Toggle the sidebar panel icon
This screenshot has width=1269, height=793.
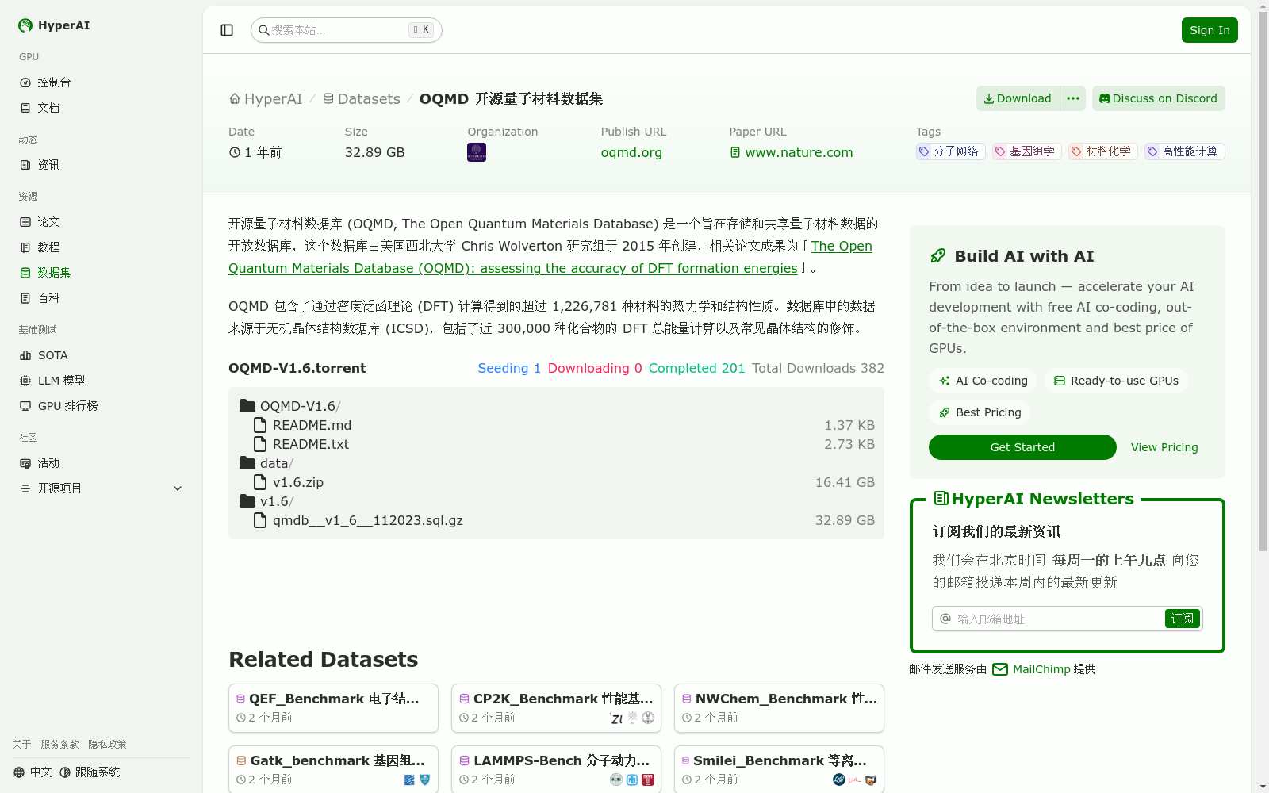(227, 30)
